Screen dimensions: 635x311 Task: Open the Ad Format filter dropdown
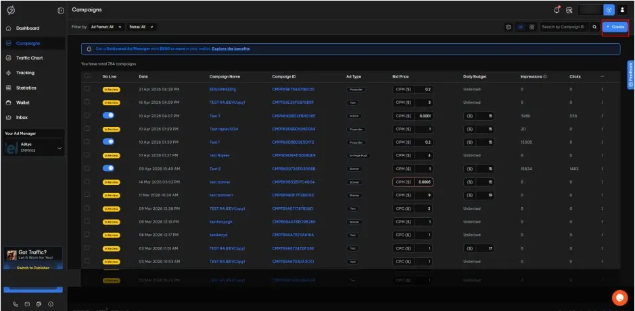click(106, 27)
